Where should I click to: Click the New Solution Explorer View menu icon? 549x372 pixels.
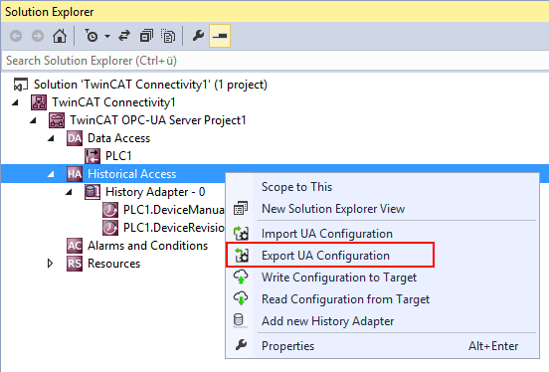(x=241, y=209)
